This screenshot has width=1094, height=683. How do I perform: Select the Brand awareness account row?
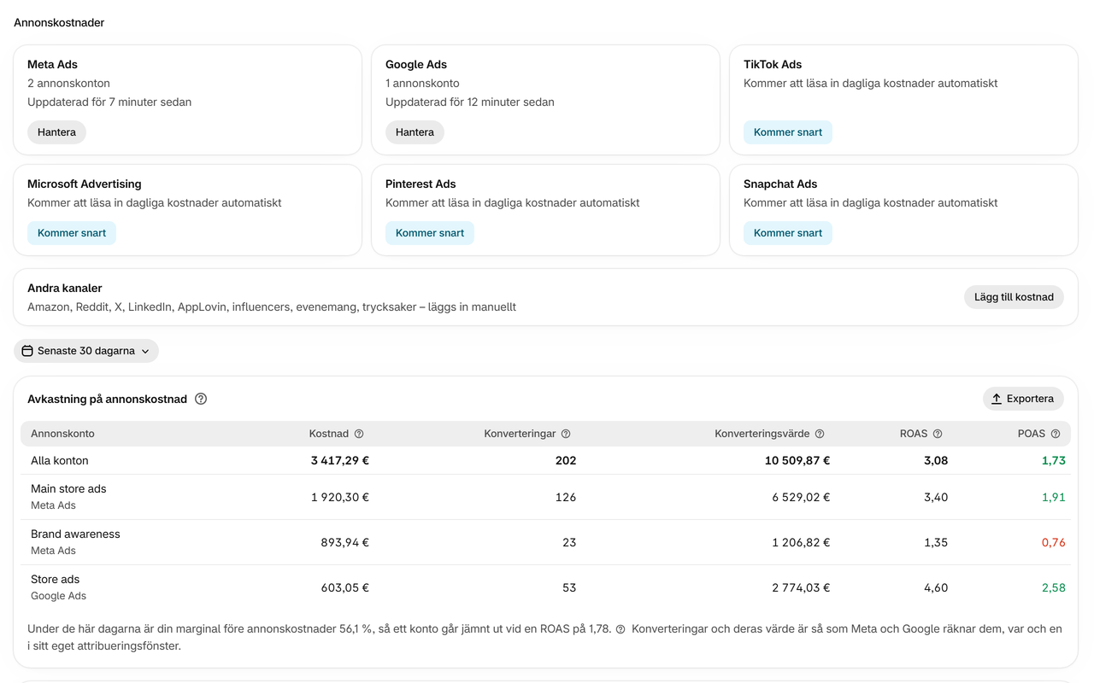[545, 542]
